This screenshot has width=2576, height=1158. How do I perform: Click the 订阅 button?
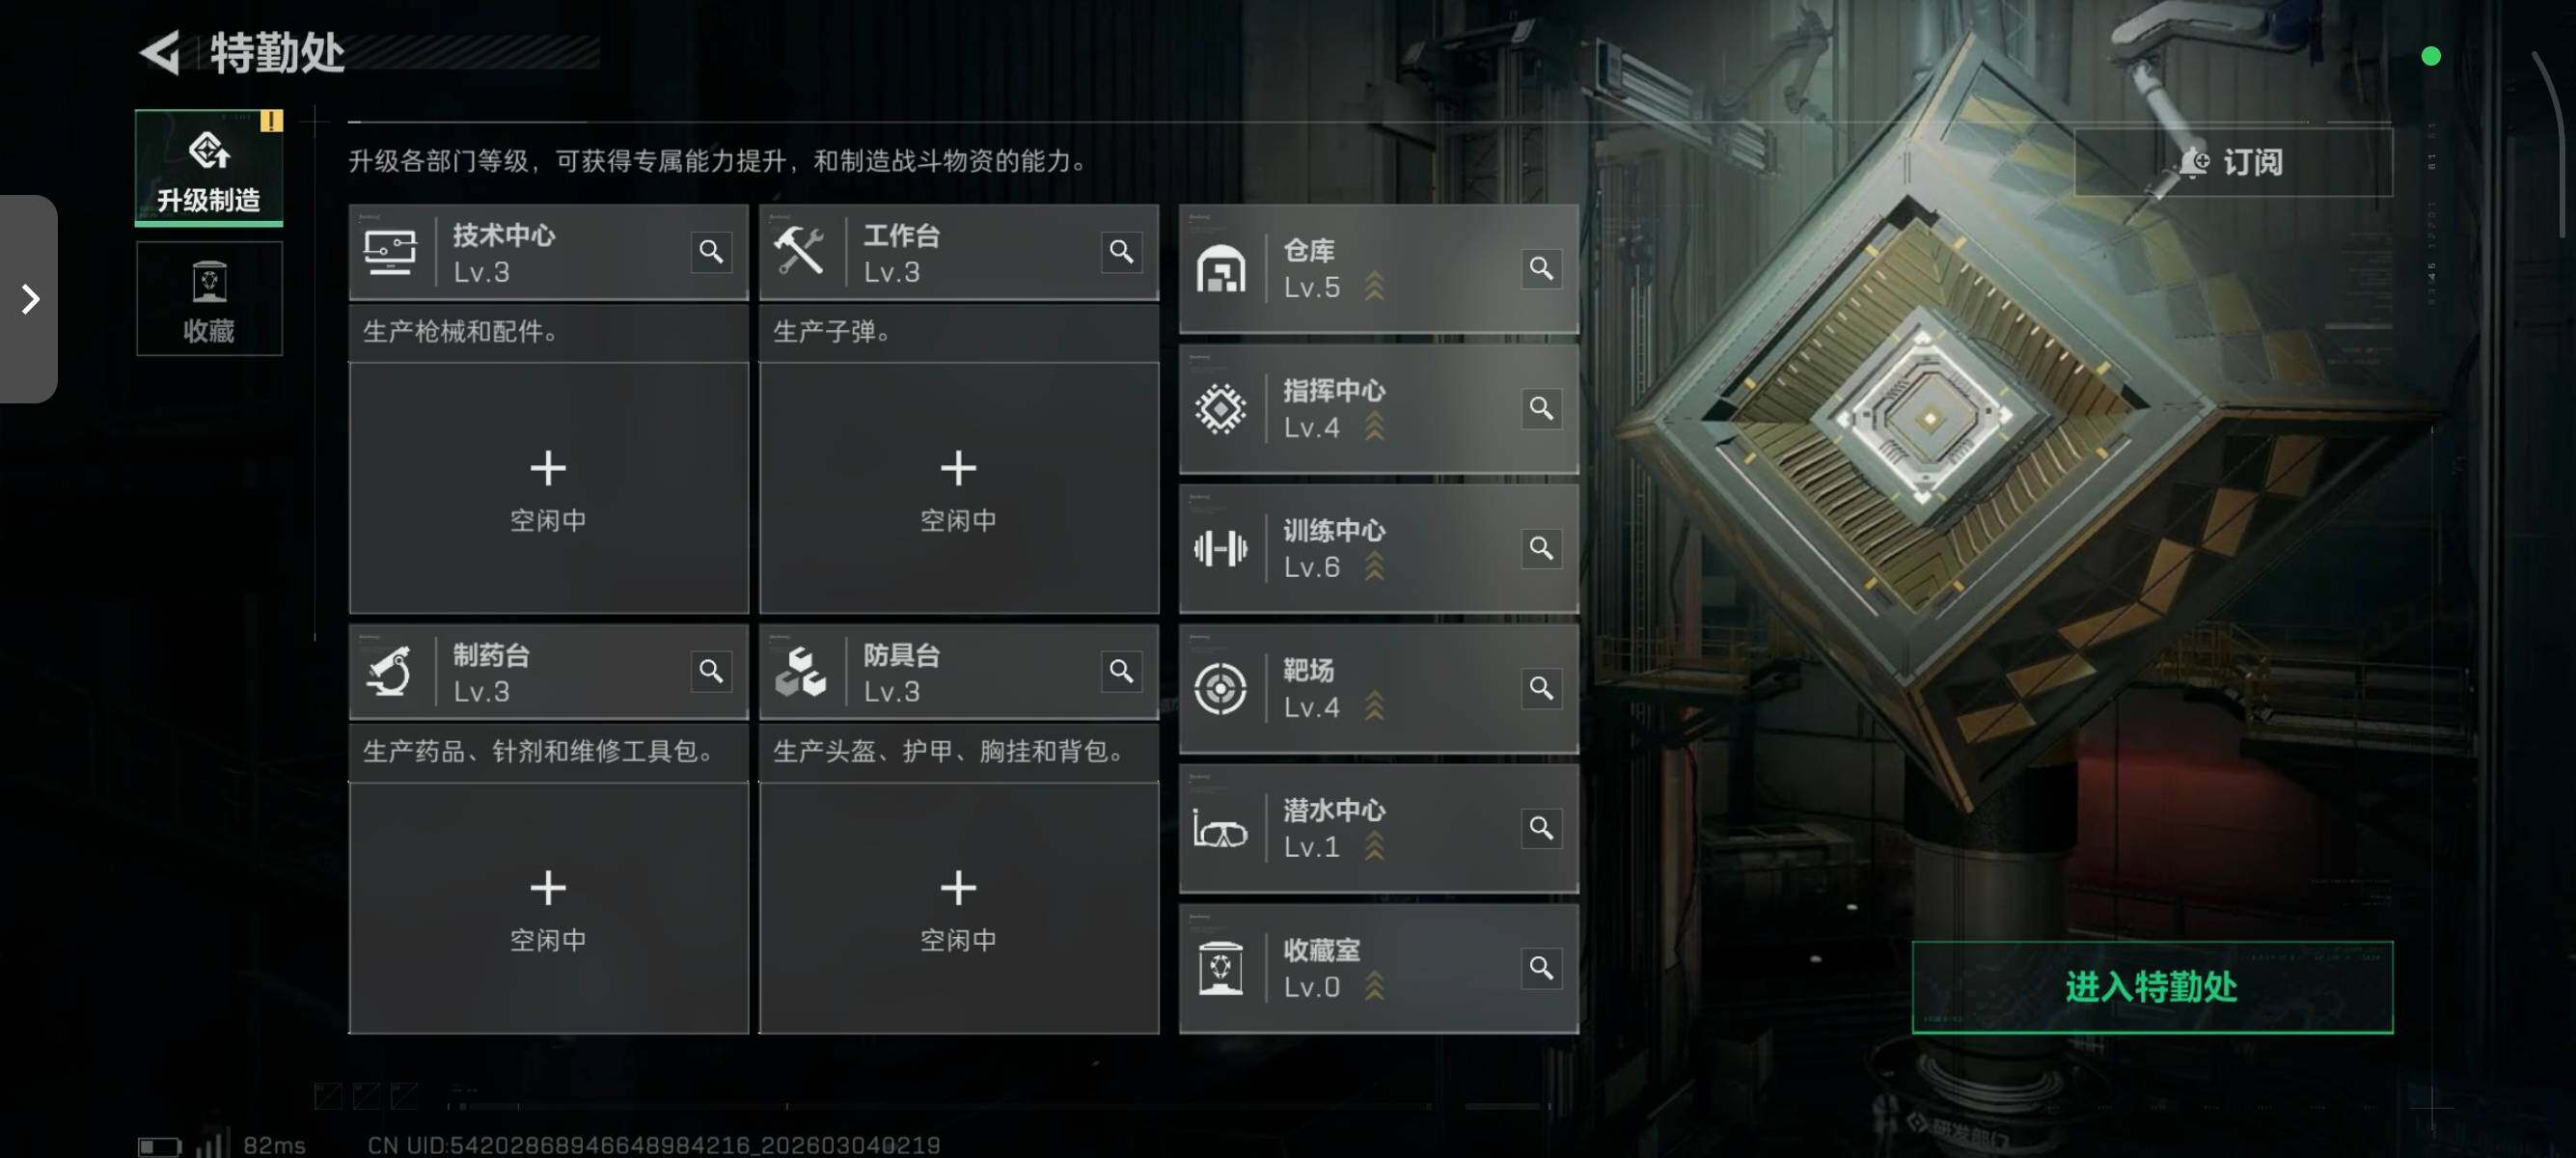(2233, 162)
